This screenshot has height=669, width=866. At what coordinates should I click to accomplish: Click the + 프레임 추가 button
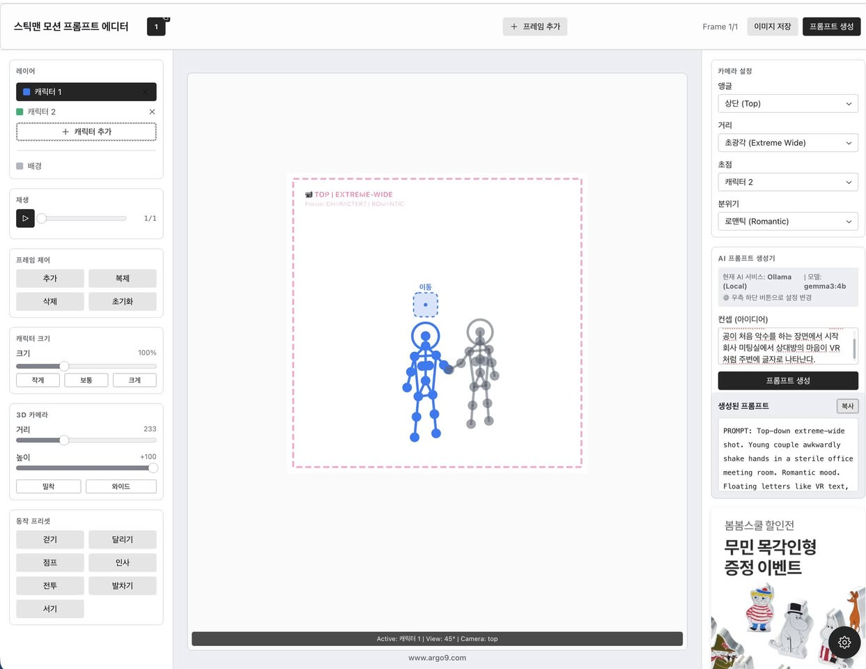534,26
